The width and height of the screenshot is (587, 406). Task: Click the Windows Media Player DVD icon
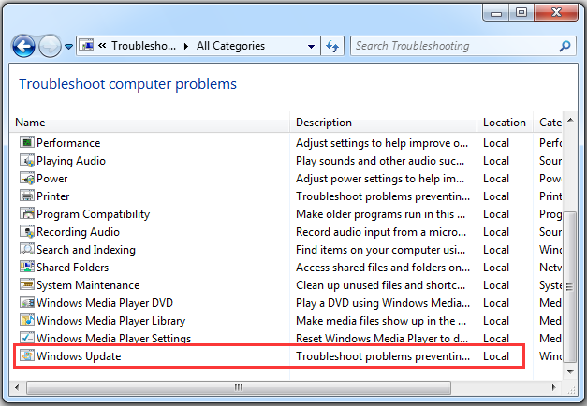[x=27, y=302]
